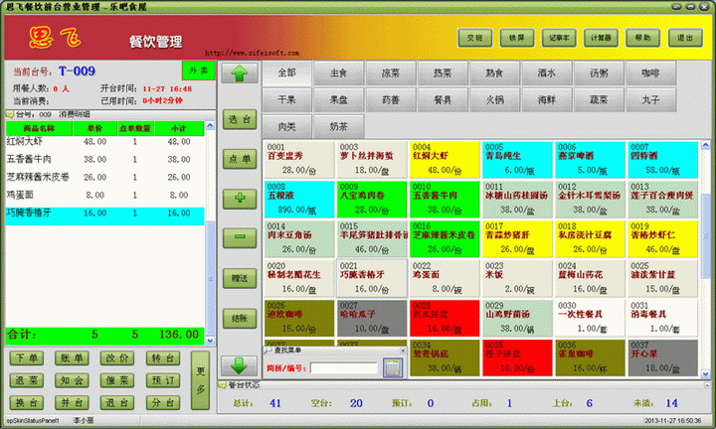Click the 并台 merge table button
The height and width of the screenshot is (429, 716).
(x=72, y=402)
